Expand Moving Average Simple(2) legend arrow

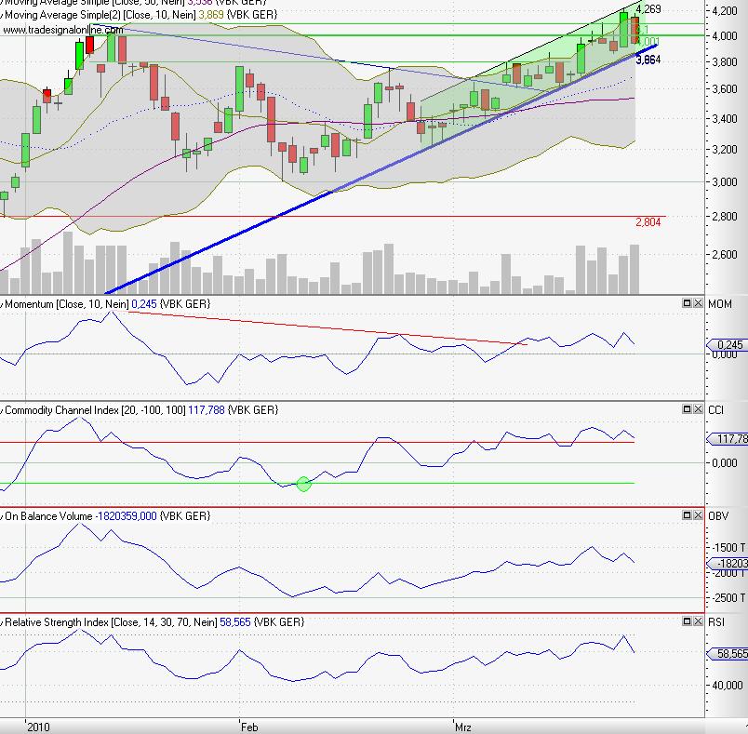[3, 17]
